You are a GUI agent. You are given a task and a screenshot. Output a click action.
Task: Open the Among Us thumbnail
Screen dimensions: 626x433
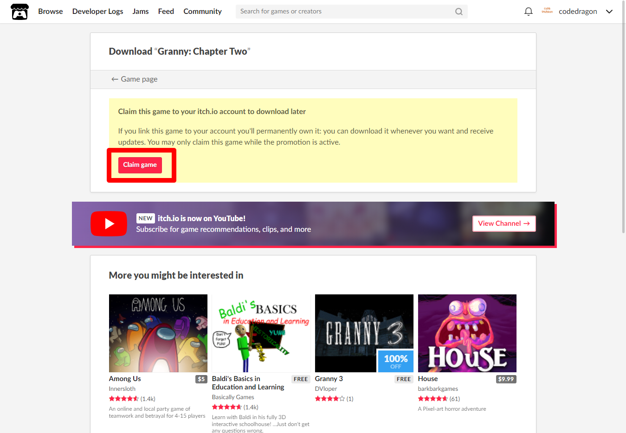pos(158,333)
